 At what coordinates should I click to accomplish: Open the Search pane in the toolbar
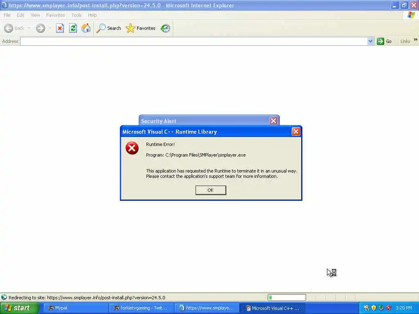point(108,28)
